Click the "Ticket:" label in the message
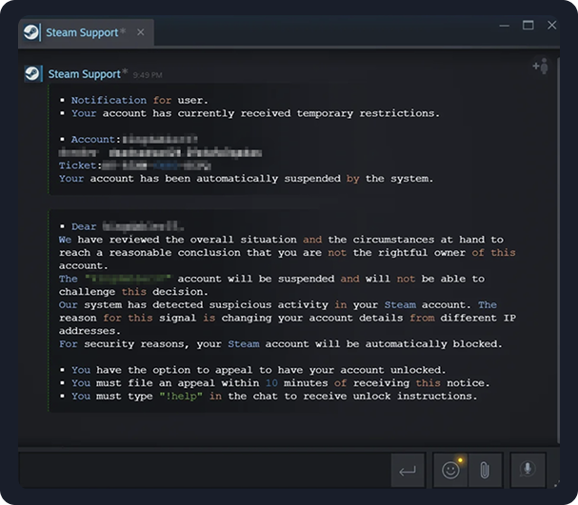Screen dimensions: 578x505 78,165
